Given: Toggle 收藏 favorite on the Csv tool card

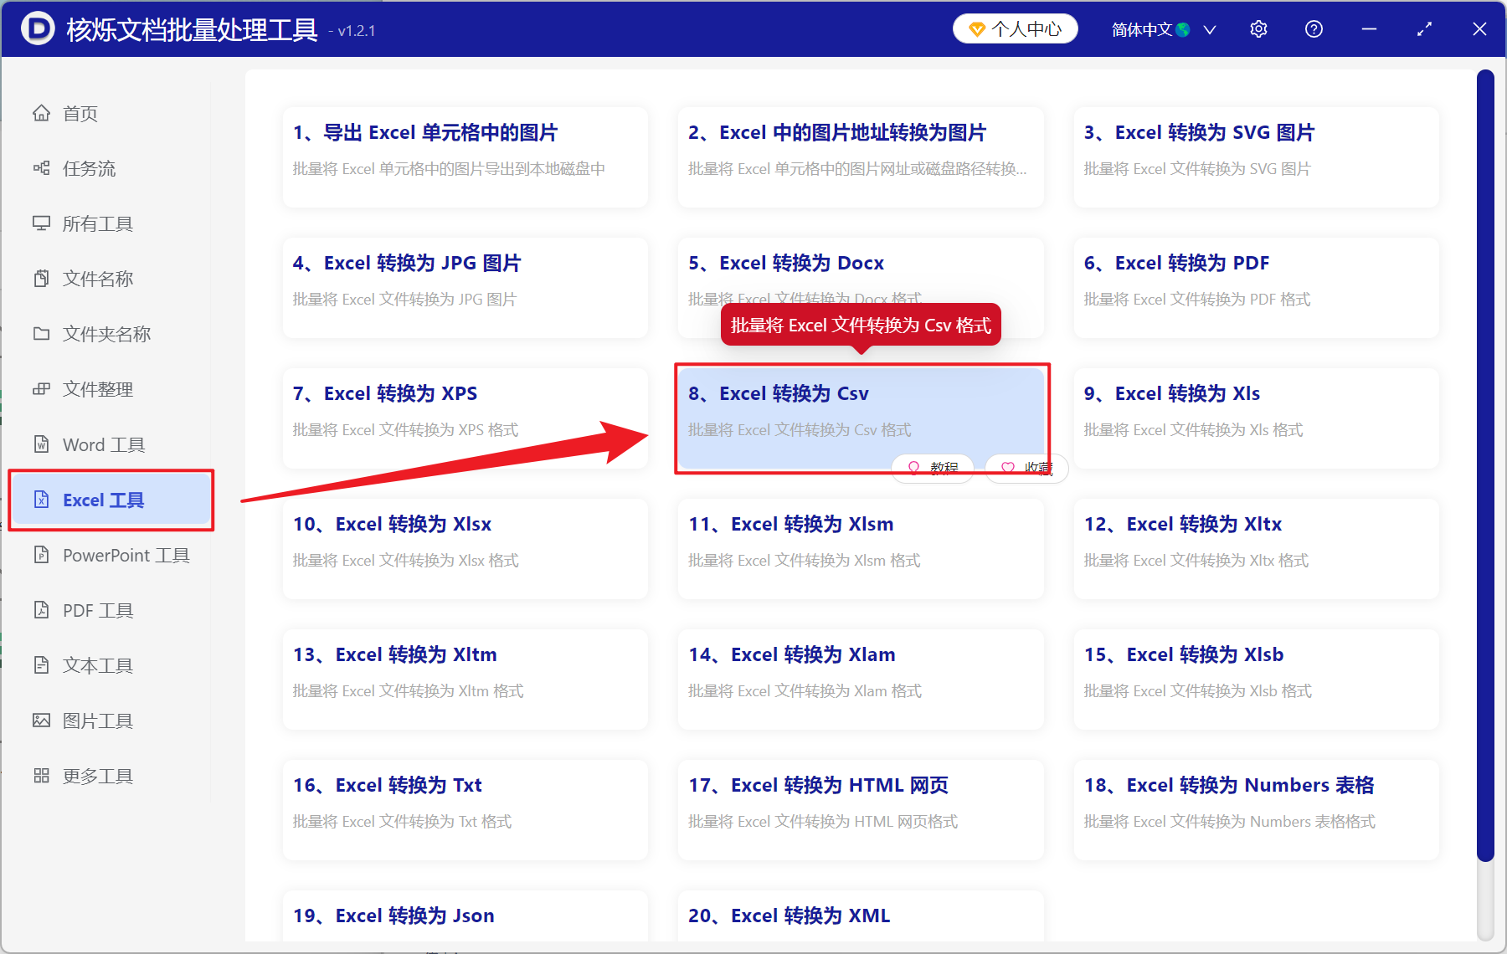Looking at the screenshot, I should pos(1025,468).
